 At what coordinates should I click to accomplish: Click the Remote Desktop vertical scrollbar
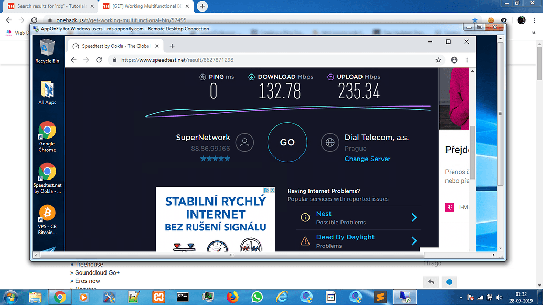click(x=501, y=114)
